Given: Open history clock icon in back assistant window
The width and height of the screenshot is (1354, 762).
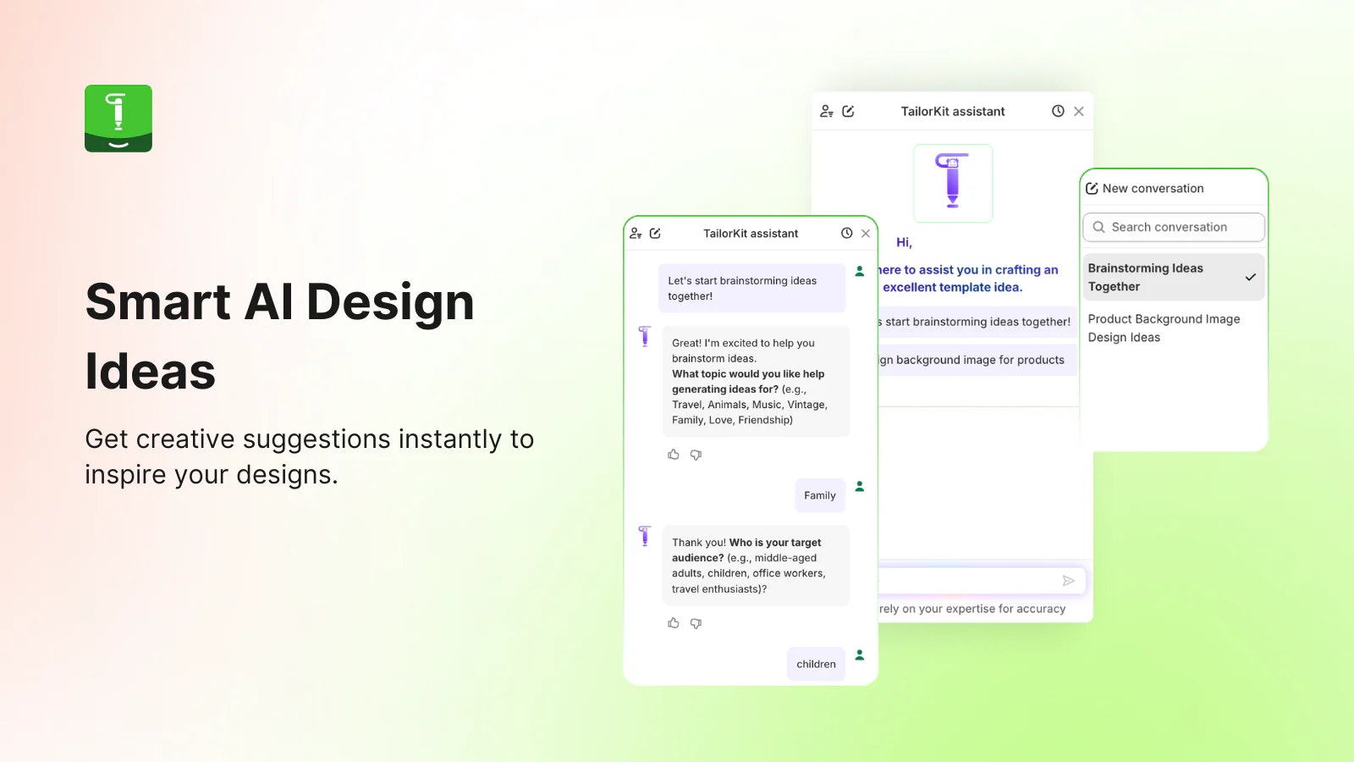Looking at the screenshot, I should click(1058, 111).
